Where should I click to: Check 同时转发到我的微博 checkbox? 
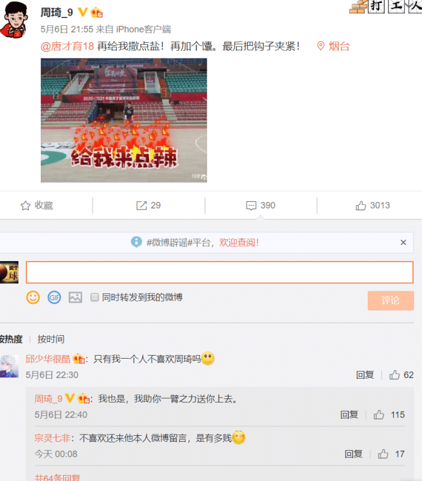(95, 297)
